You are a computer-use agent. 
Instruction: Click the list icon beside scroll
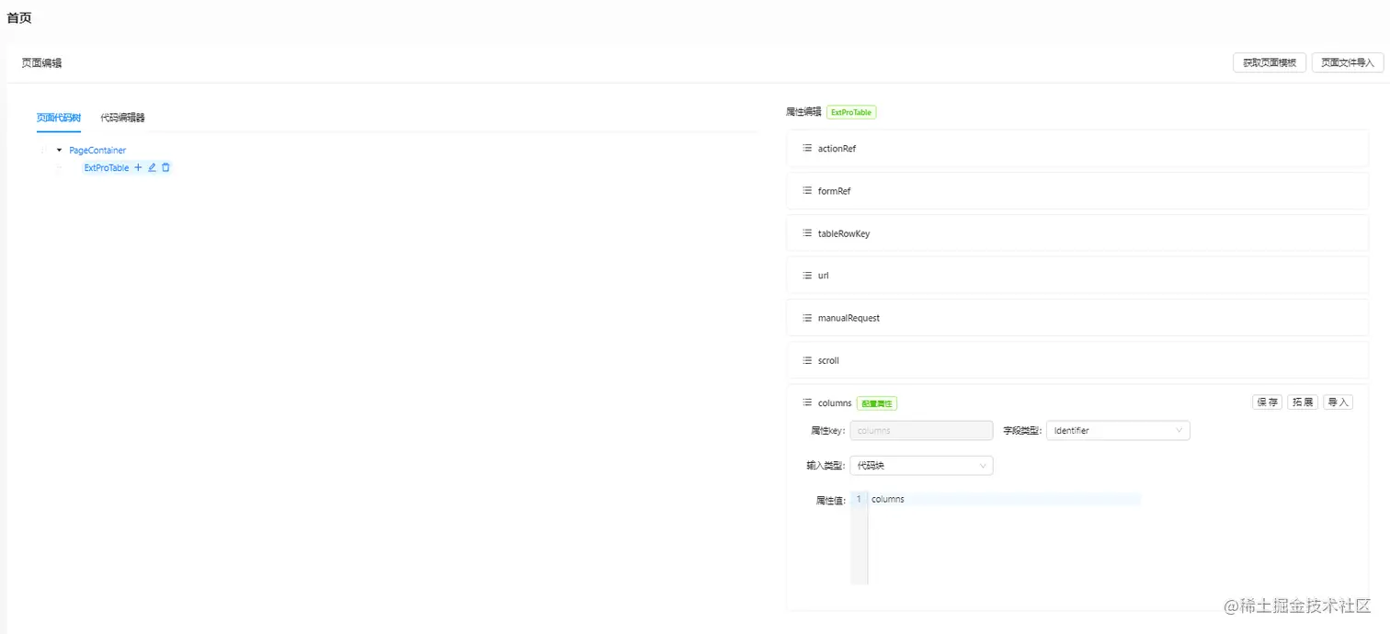coord(806,360)
